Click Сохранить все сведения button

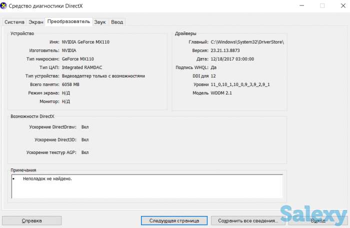244,220
